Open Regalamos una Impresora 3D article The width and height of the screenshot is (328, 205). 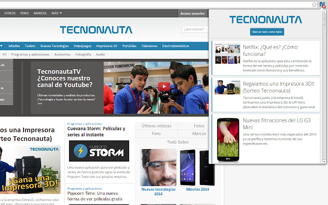pos(278,87)
